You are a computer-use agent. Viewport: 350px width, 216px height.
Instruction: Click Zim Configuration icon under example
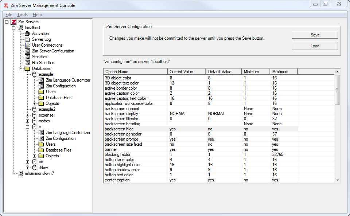(41, 86)
